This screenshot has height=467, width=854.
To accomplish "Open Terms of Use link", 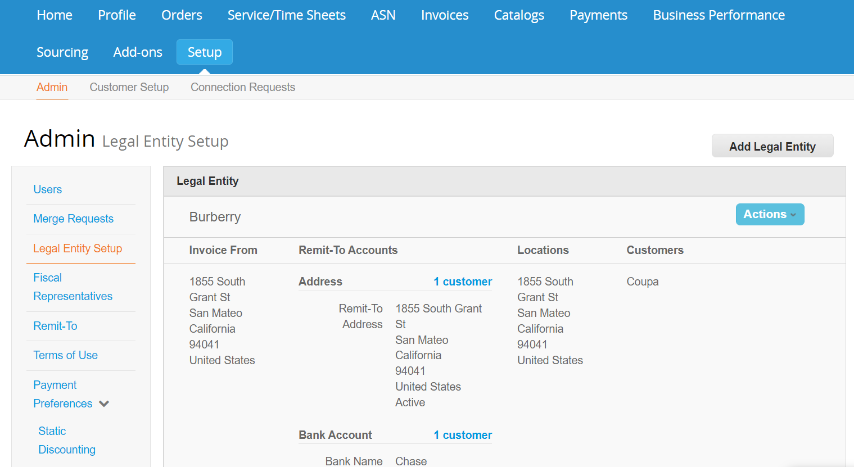I will 66,355.
